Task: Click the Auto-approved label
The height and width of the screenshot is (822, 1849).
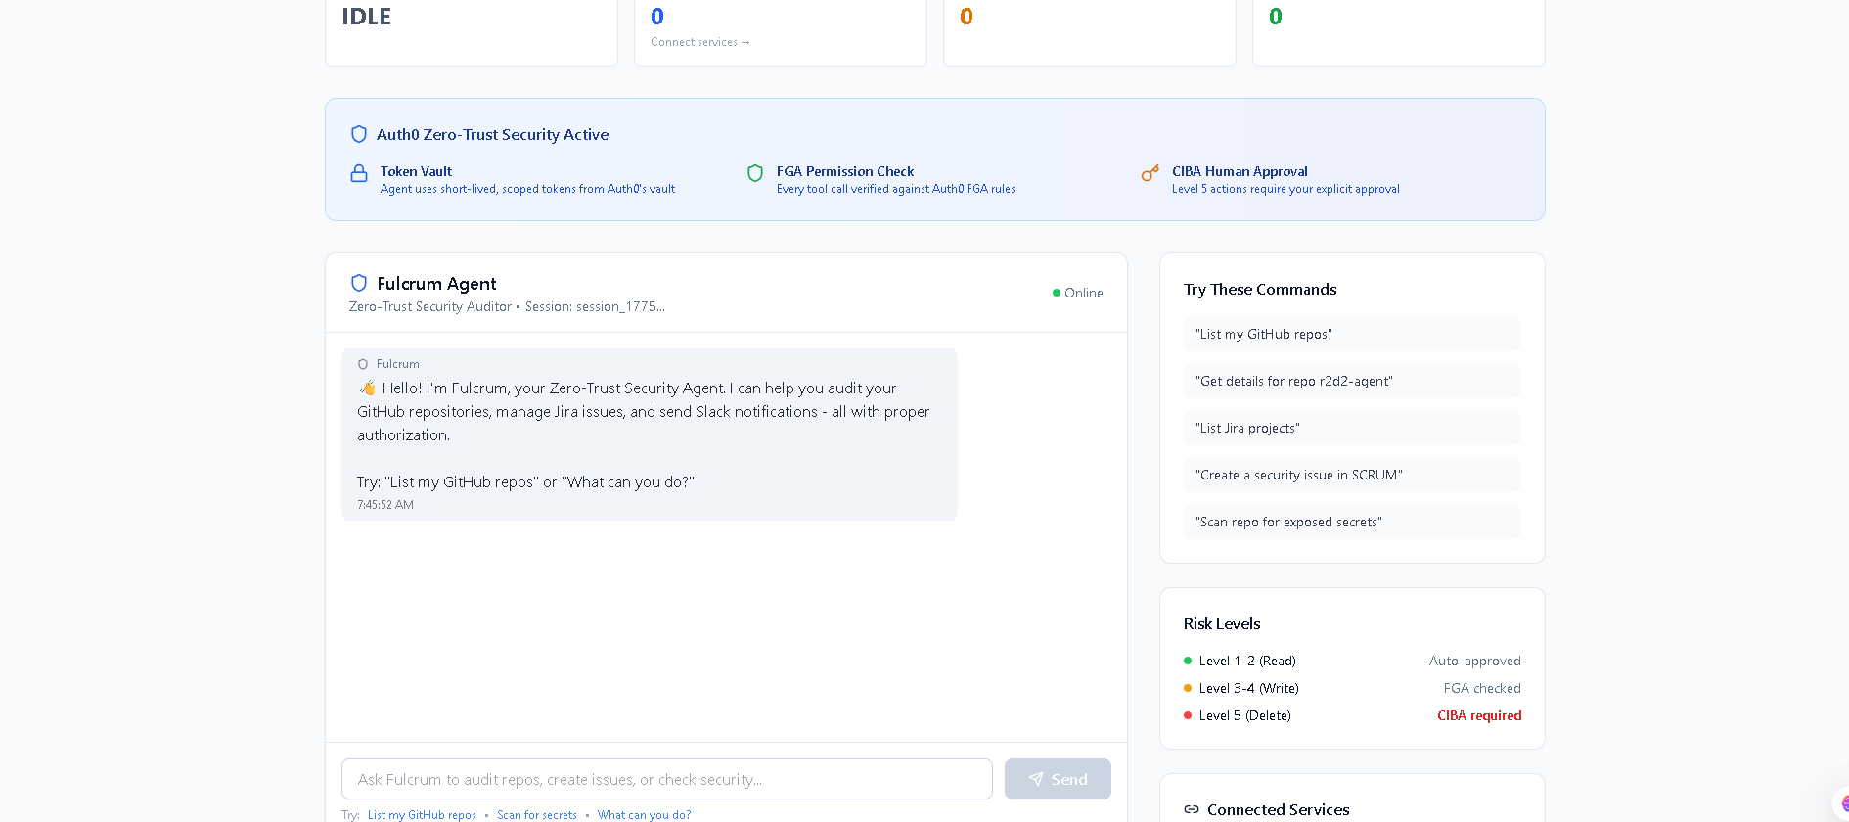Action: tap(1475, 661)
